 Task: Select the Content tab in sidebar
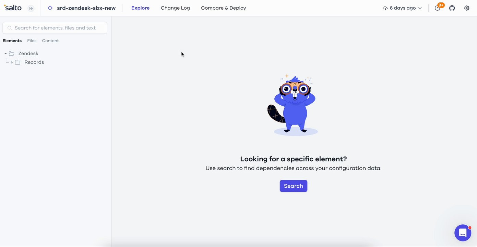point(50,41)
